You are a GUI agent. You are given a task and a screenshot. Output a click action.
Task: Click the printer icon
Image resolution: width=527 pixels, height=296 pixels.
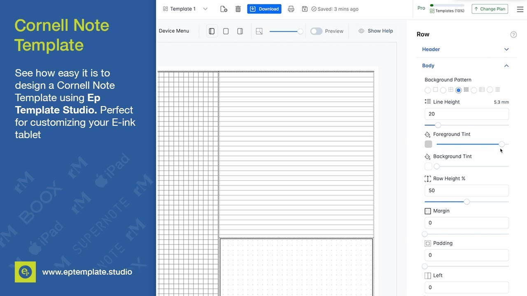291,9
